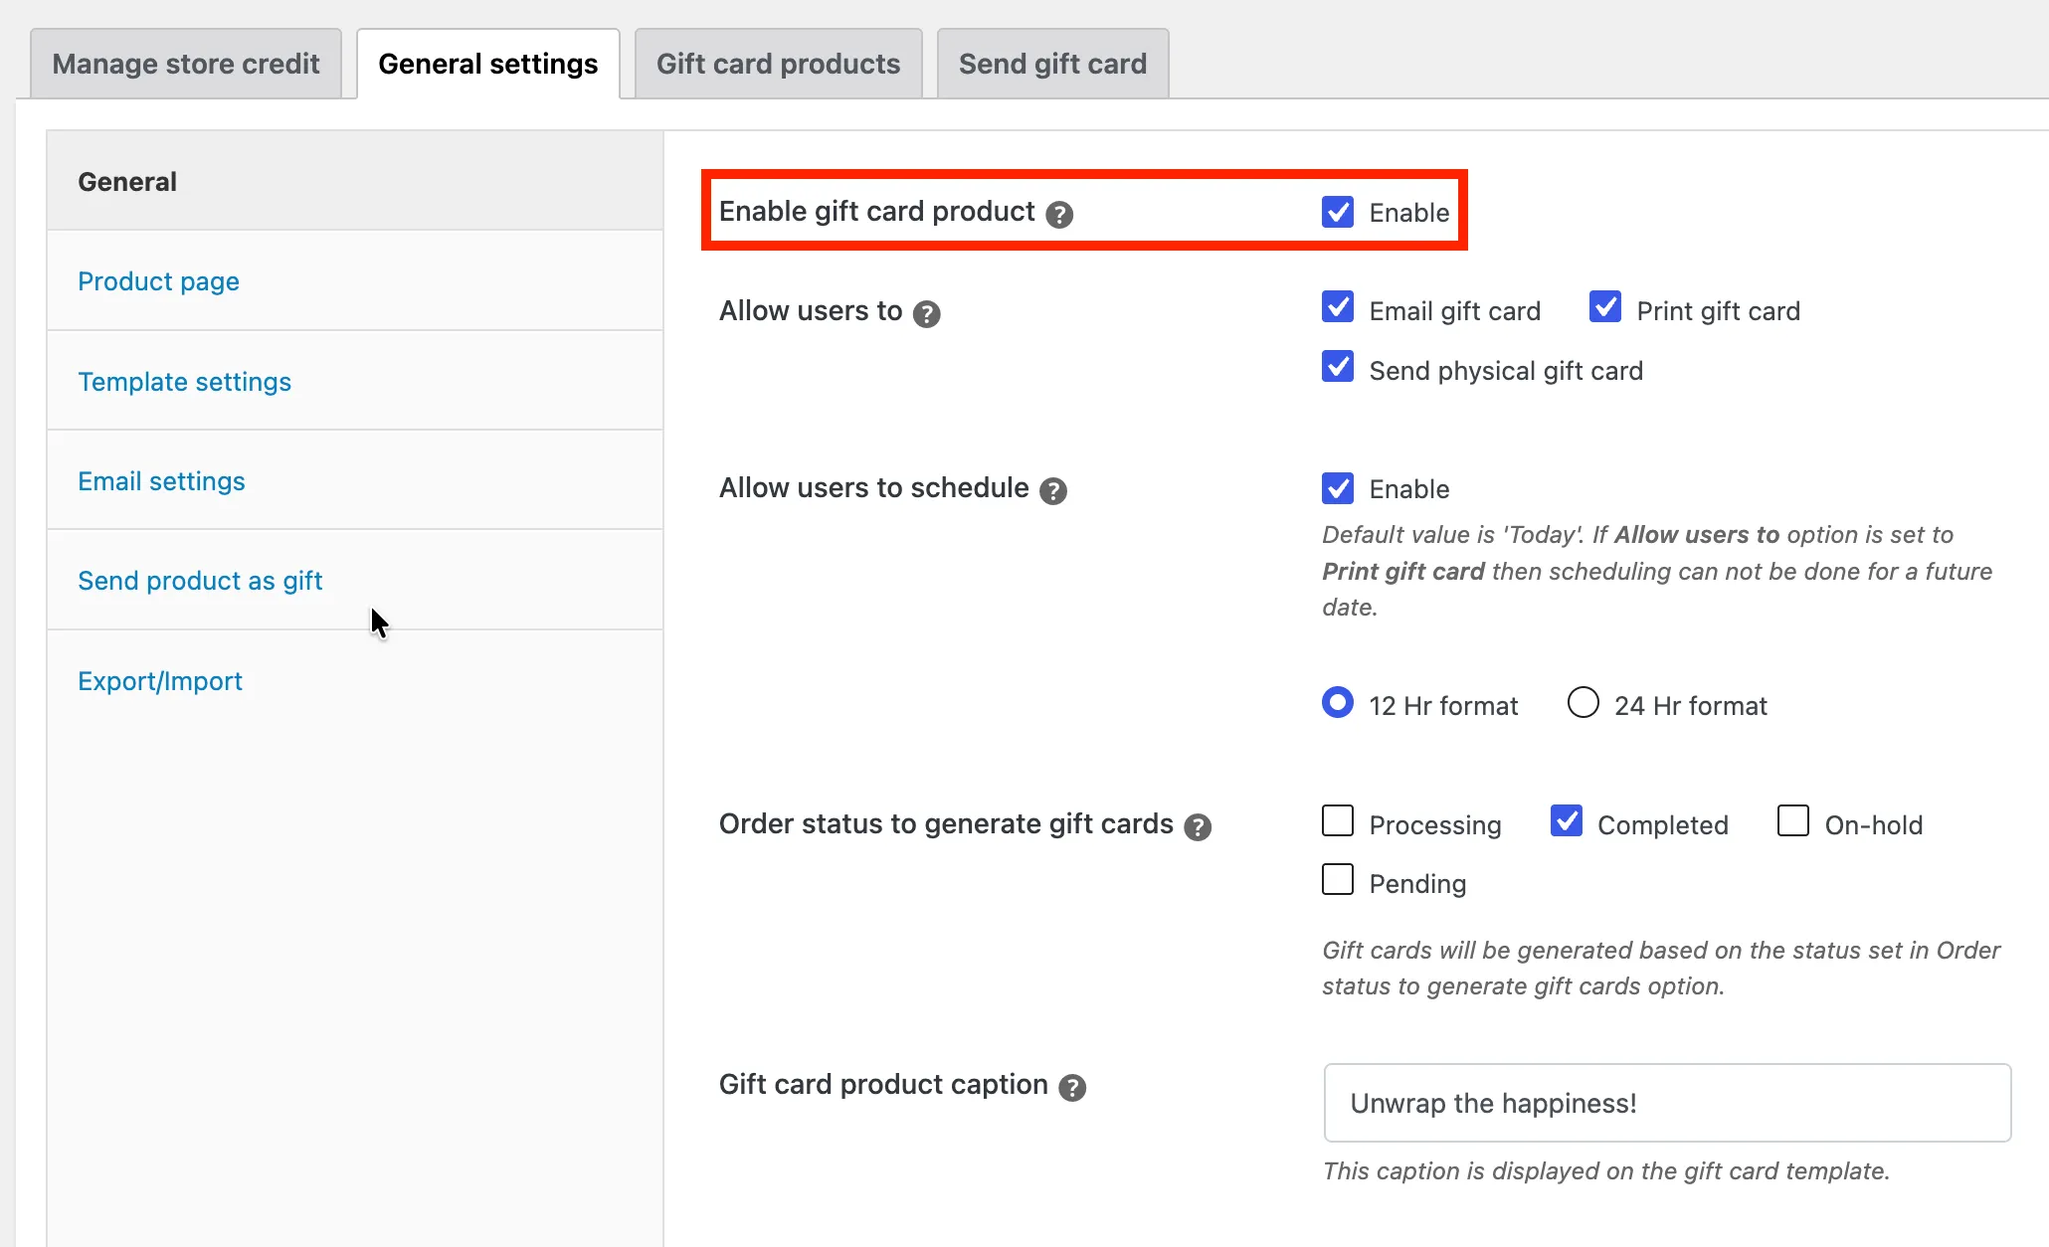Open Email settings section
This screenshot has height=1247, width=2049.
(x=355, y=480)
